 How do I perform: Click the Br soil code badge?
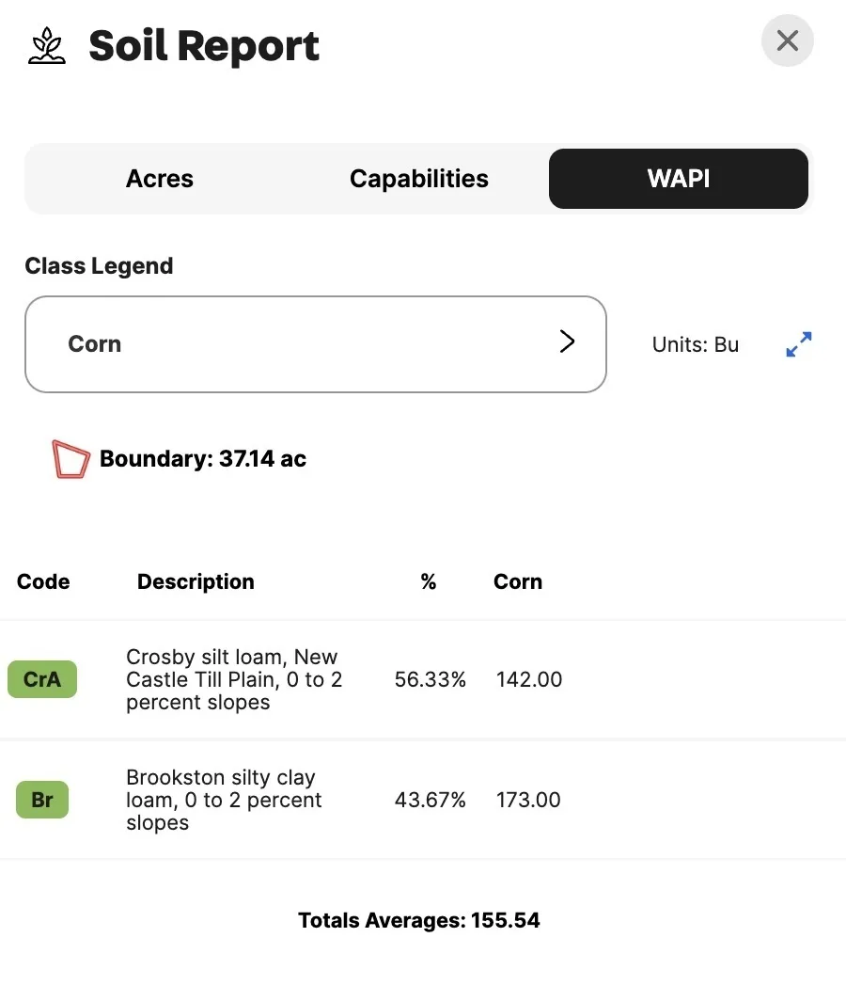tap(42, 800)
